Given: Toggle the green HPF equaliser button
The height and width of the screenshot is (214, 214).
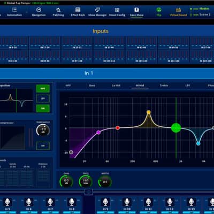Looking at the screenshot, I should [43, 89].
